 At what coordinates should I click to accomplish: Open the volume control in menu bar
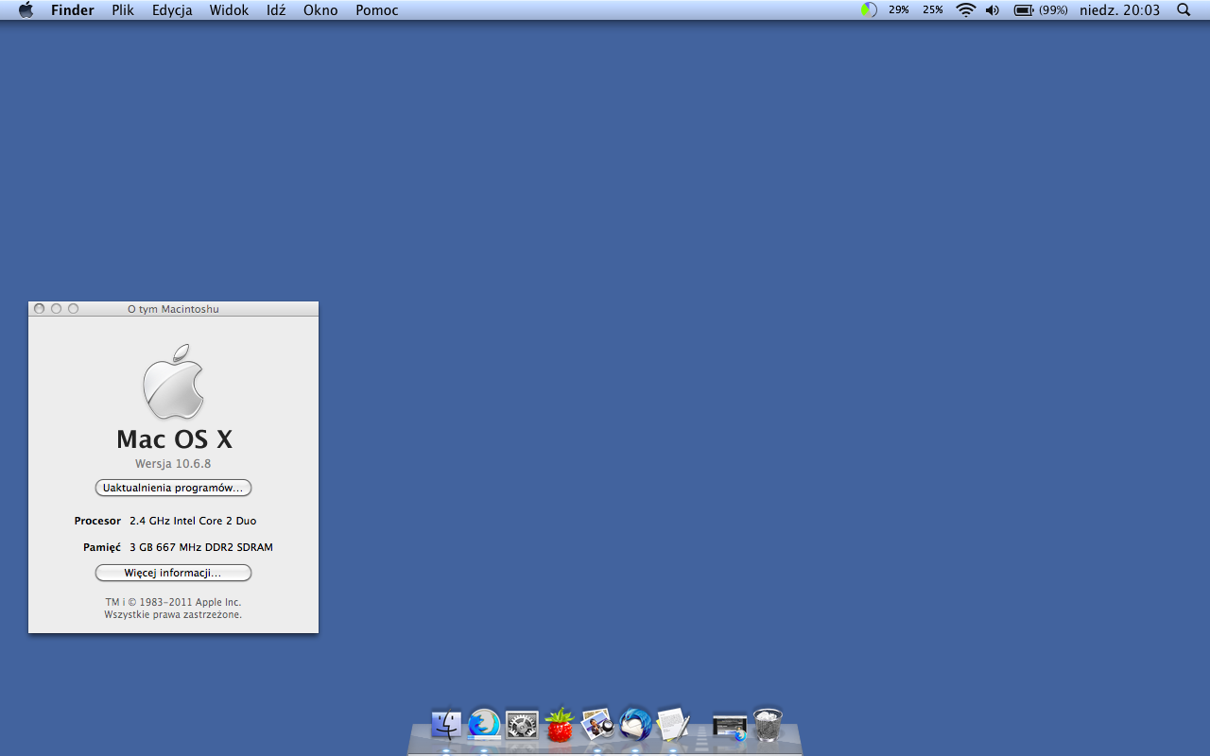point(993,10)
